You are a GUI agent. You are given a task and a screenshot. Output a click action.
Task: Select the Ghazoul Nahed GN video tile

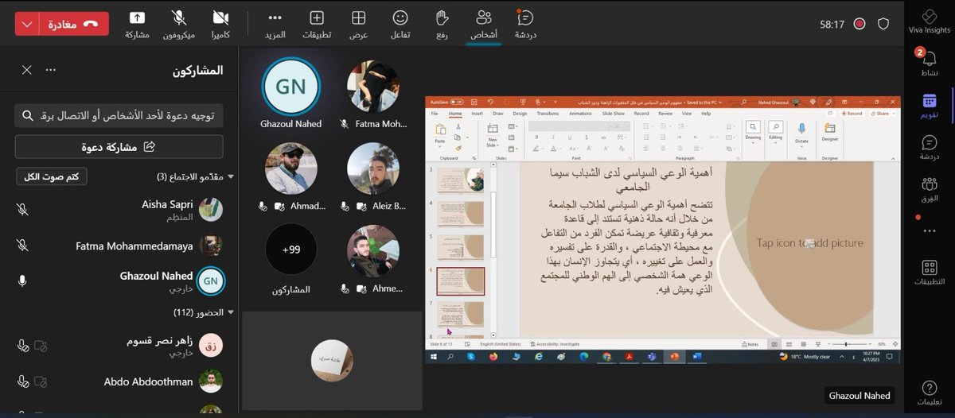290,95
